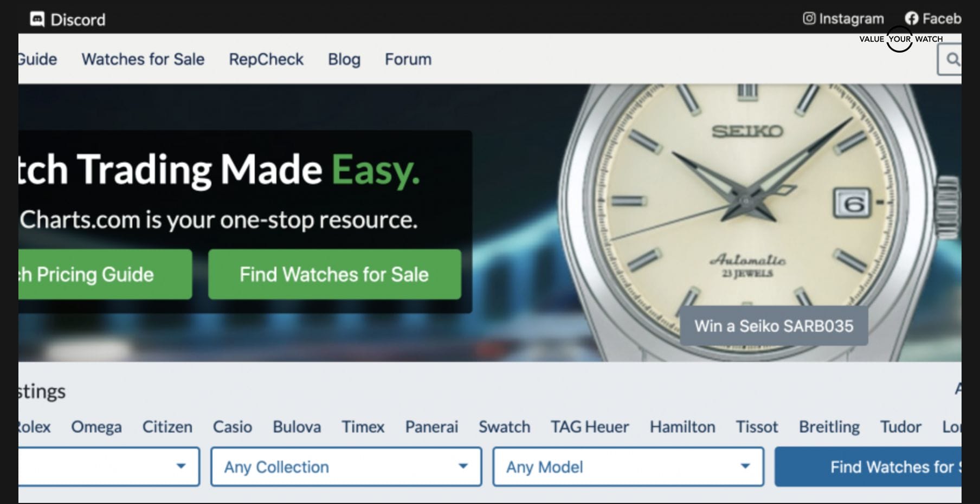The image size is (980, 504).
Task: Select the Breitling brand link
Action: pos(829,427)
